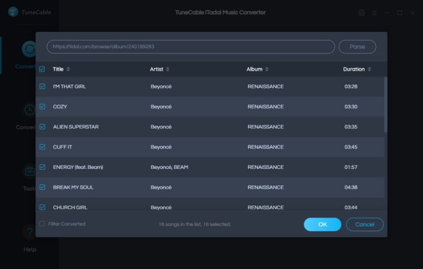Open the hamburger menu in the title bar
Screen dimensions: 423x269
coord(374,13)
